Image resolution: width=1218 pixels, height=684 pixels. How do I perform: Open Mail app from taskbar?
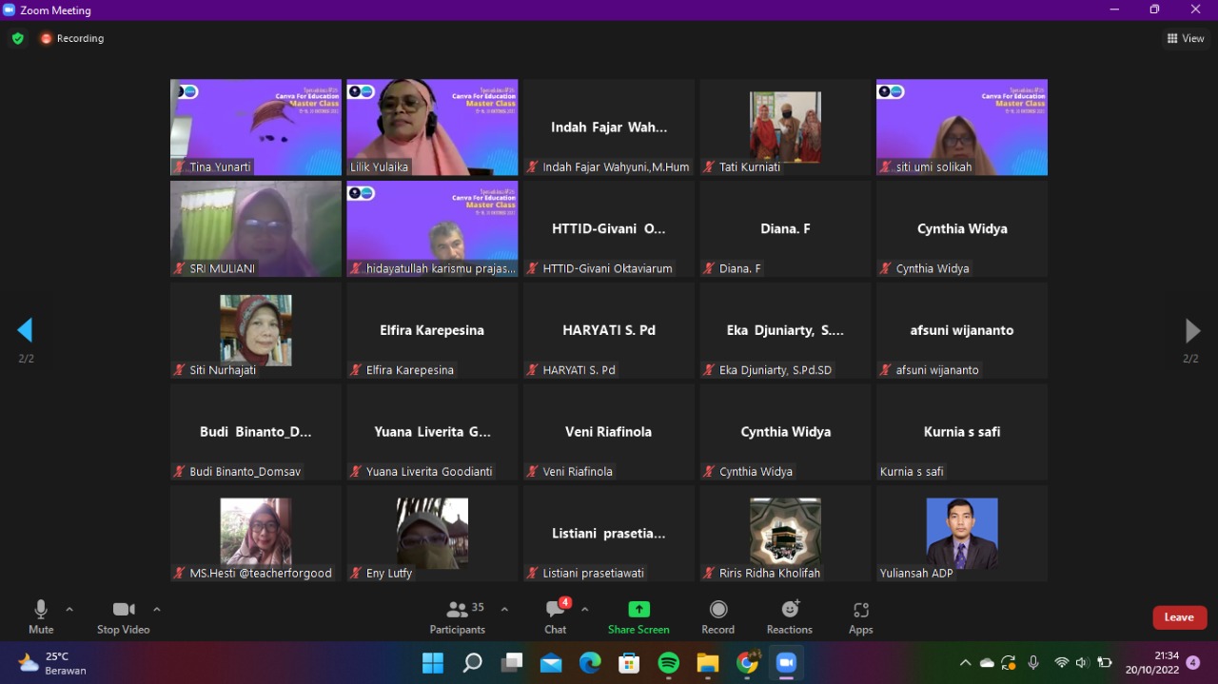pyautogui.click(x=551, y=663)
